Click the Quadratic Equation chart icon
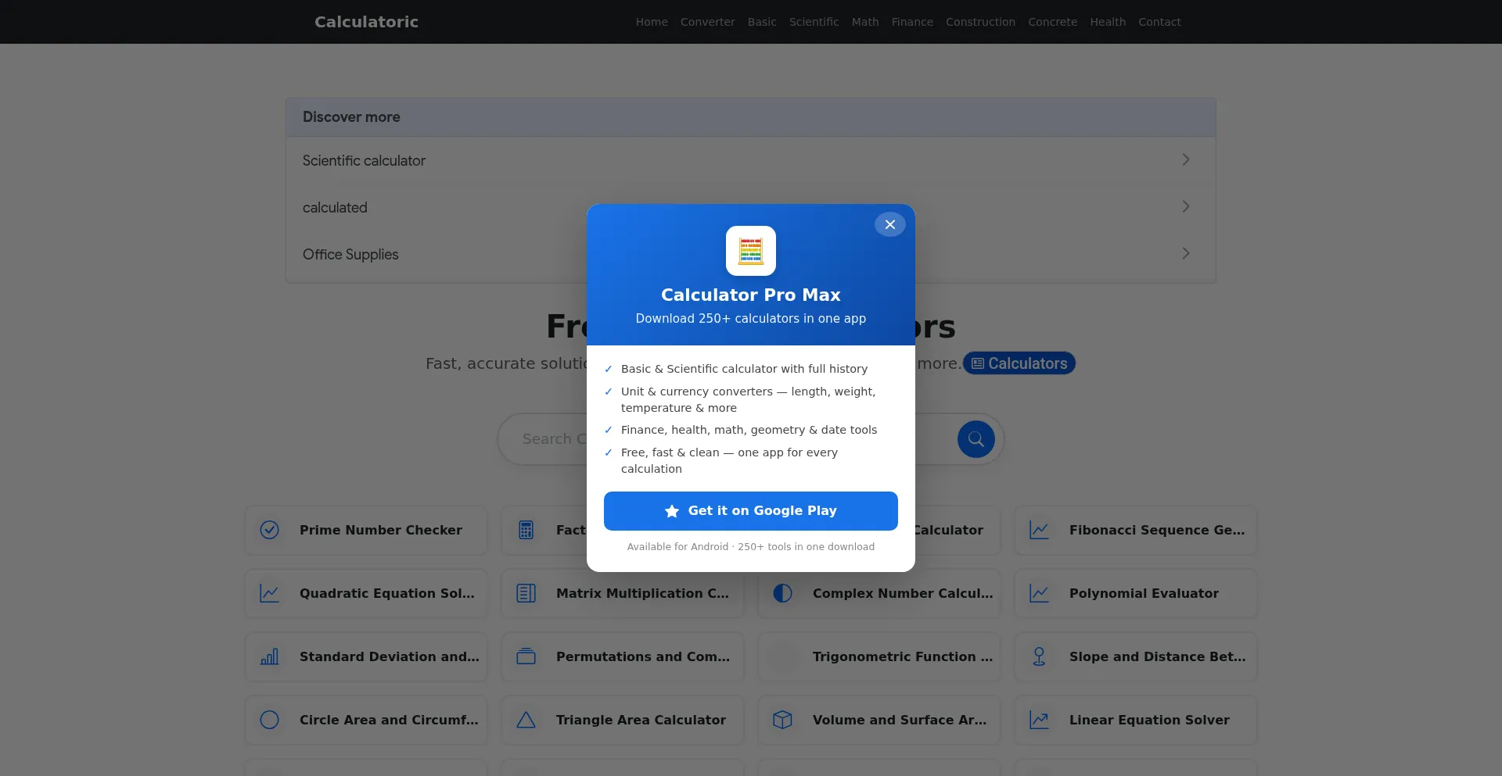 [x=270, y=593]
